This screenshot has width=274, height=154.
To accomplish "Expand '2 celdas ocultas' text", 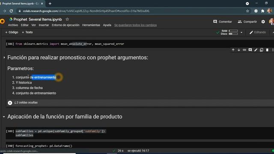I will [x=26, y=103].
